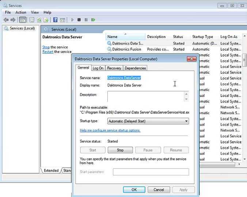The image size is (247, 197).
Task: Click the Back arrow in the toolbar
Action: coord(6,20)
